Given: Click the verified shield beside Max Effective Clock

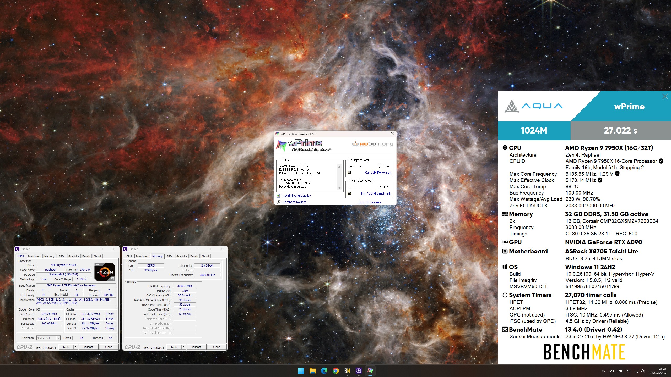Looking at the screenshot, I should 600,180.
